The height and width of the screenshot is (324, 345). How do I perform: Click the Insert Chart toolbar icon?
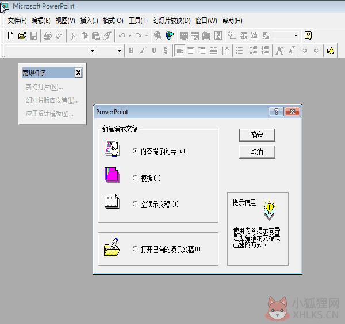(206, 36)
